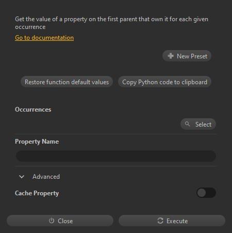Focus the Property Name text field
232x233 pixels.
[116, 156]
